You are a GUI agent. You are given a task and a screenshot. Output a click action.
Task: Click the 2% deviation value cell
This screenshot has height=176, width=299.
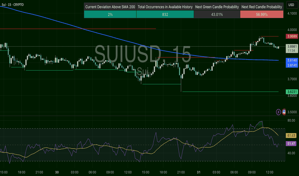(110, 14)
